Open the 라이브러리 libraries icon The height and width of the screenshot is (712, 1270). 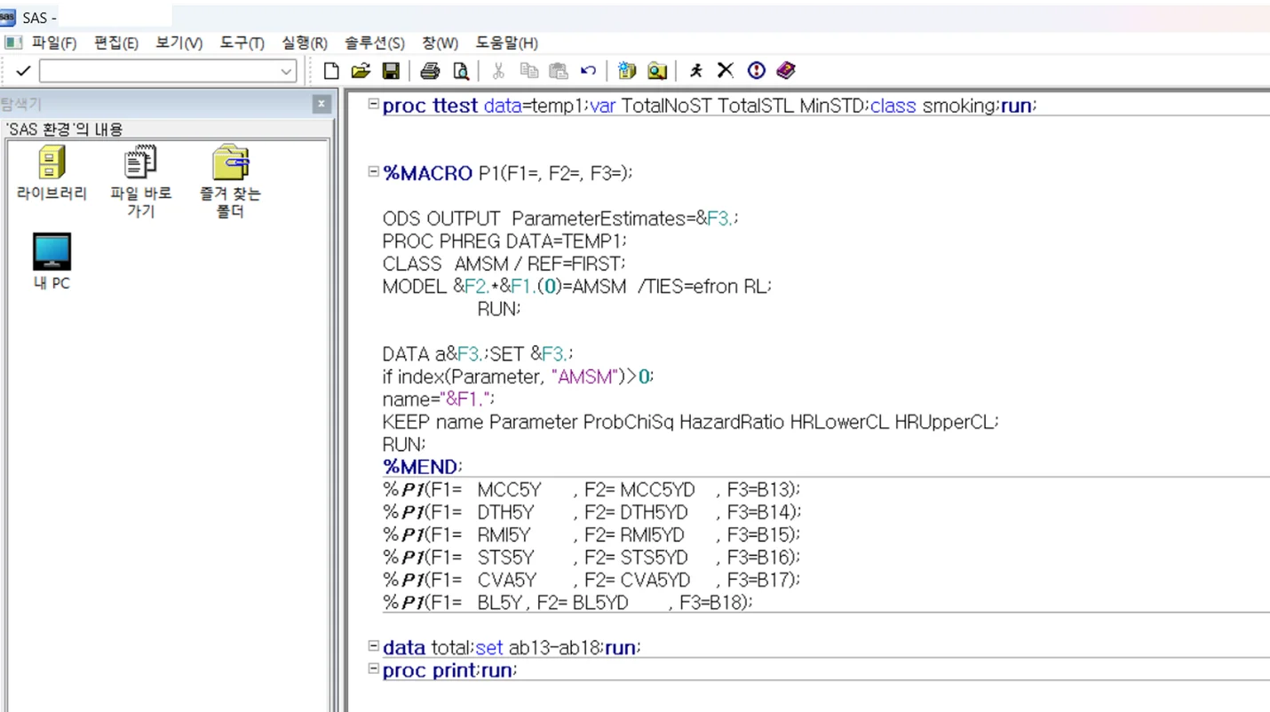[52, 174]
